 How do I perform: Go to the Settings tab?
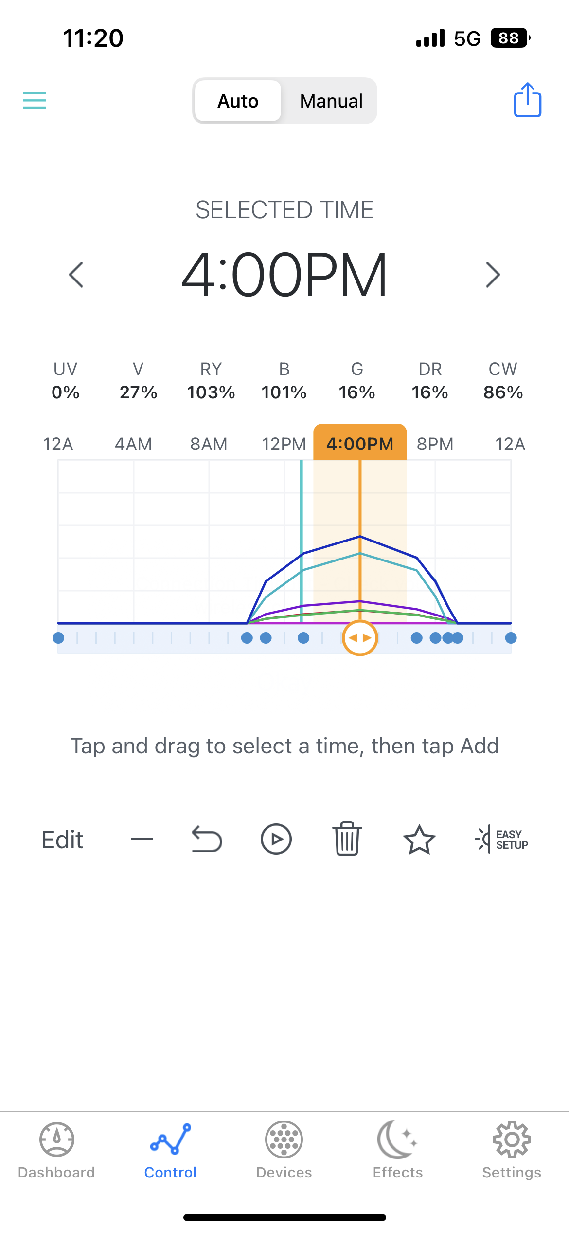pos(512,1150)
